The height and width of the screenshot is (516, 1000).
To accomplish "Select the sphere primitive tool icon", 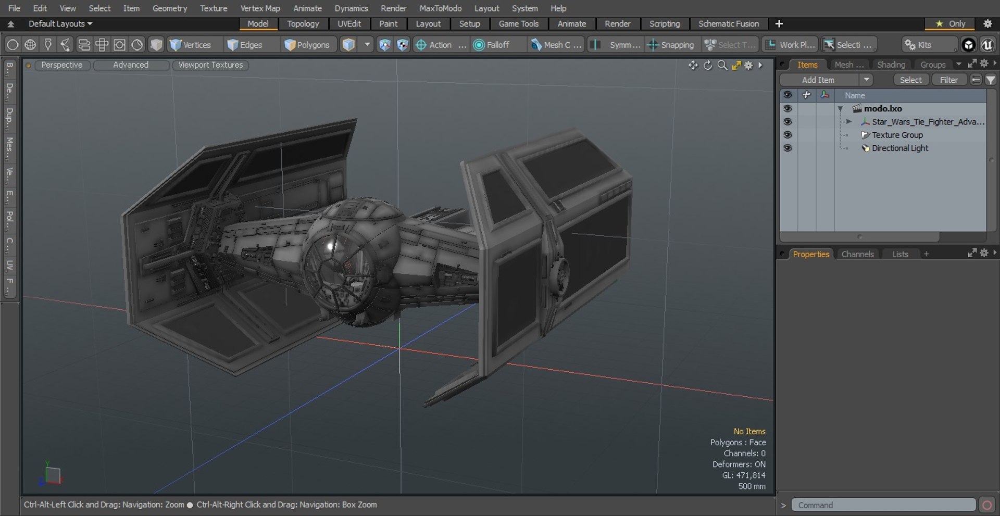I will pyautogui.click(x=12, y=45).
